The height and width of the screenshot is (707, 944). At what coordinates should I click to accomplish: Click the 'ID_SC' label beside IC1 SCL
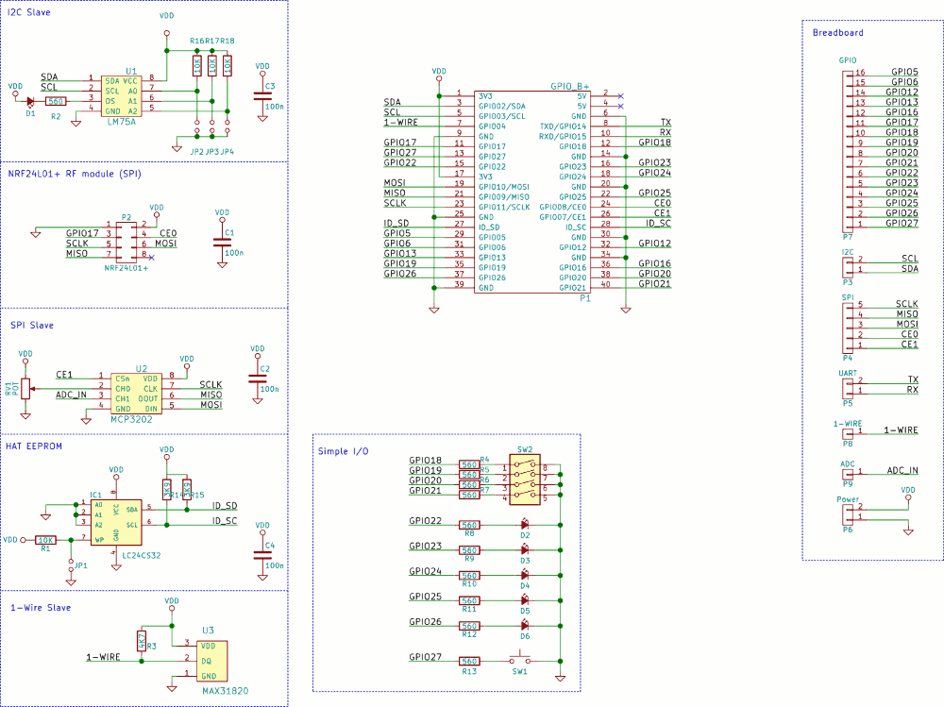pos(225,521)
